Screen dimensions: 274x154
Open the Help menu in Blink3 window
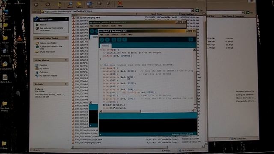(130, 35)
